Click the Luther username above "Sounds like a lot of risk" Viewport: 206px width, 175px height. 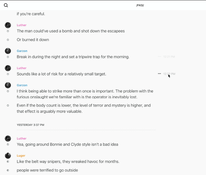coord(22,68)
